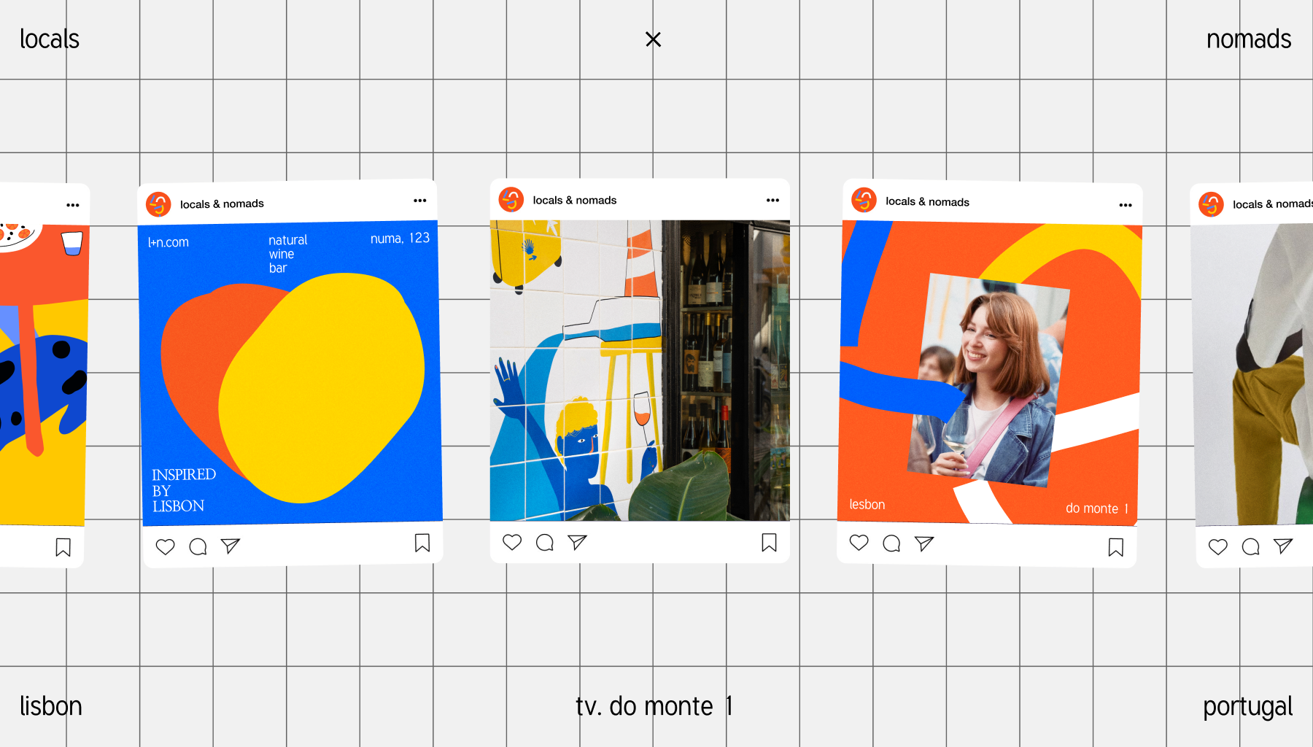Open comments on the tile mural post
This screenshot has width=1313, height=747.
tap(545, 542)
